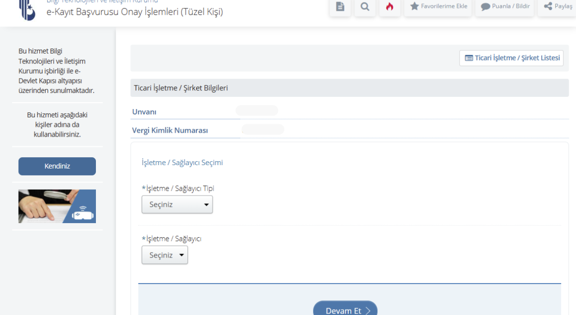Click the e-Kayıt Başvurusu Onay İşlemleri title
This screenshot has height=315, width=576.
[x=134, y=12]
